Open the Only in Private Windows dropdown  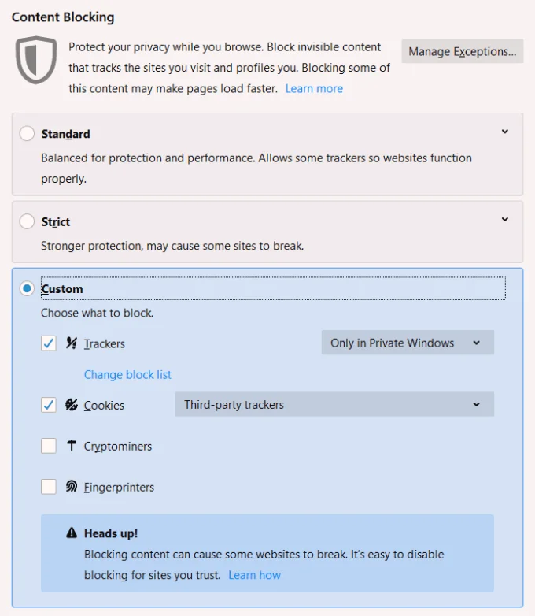407,343
